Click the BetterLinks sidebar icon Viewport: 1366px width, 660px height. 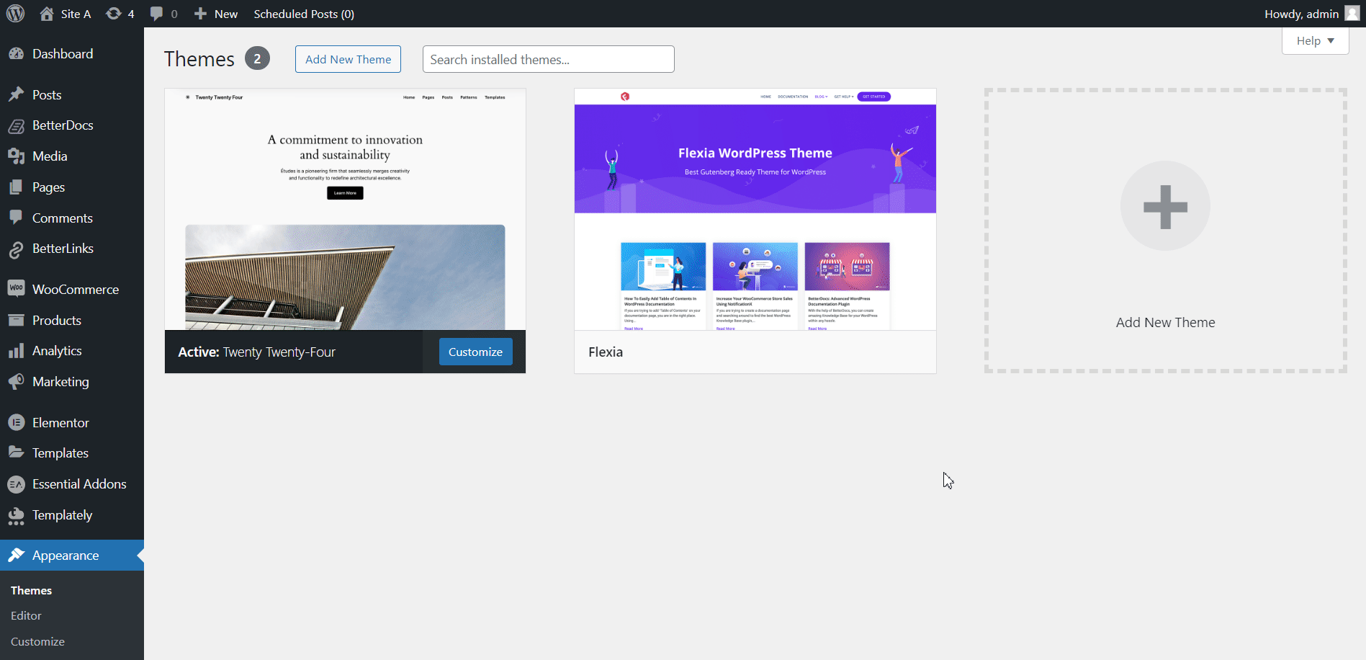(17, 248)
